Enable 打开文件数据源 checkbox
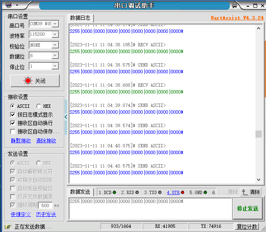Viewport: 266px width, 232px height. pyautogui.click(x=13, y=197)
